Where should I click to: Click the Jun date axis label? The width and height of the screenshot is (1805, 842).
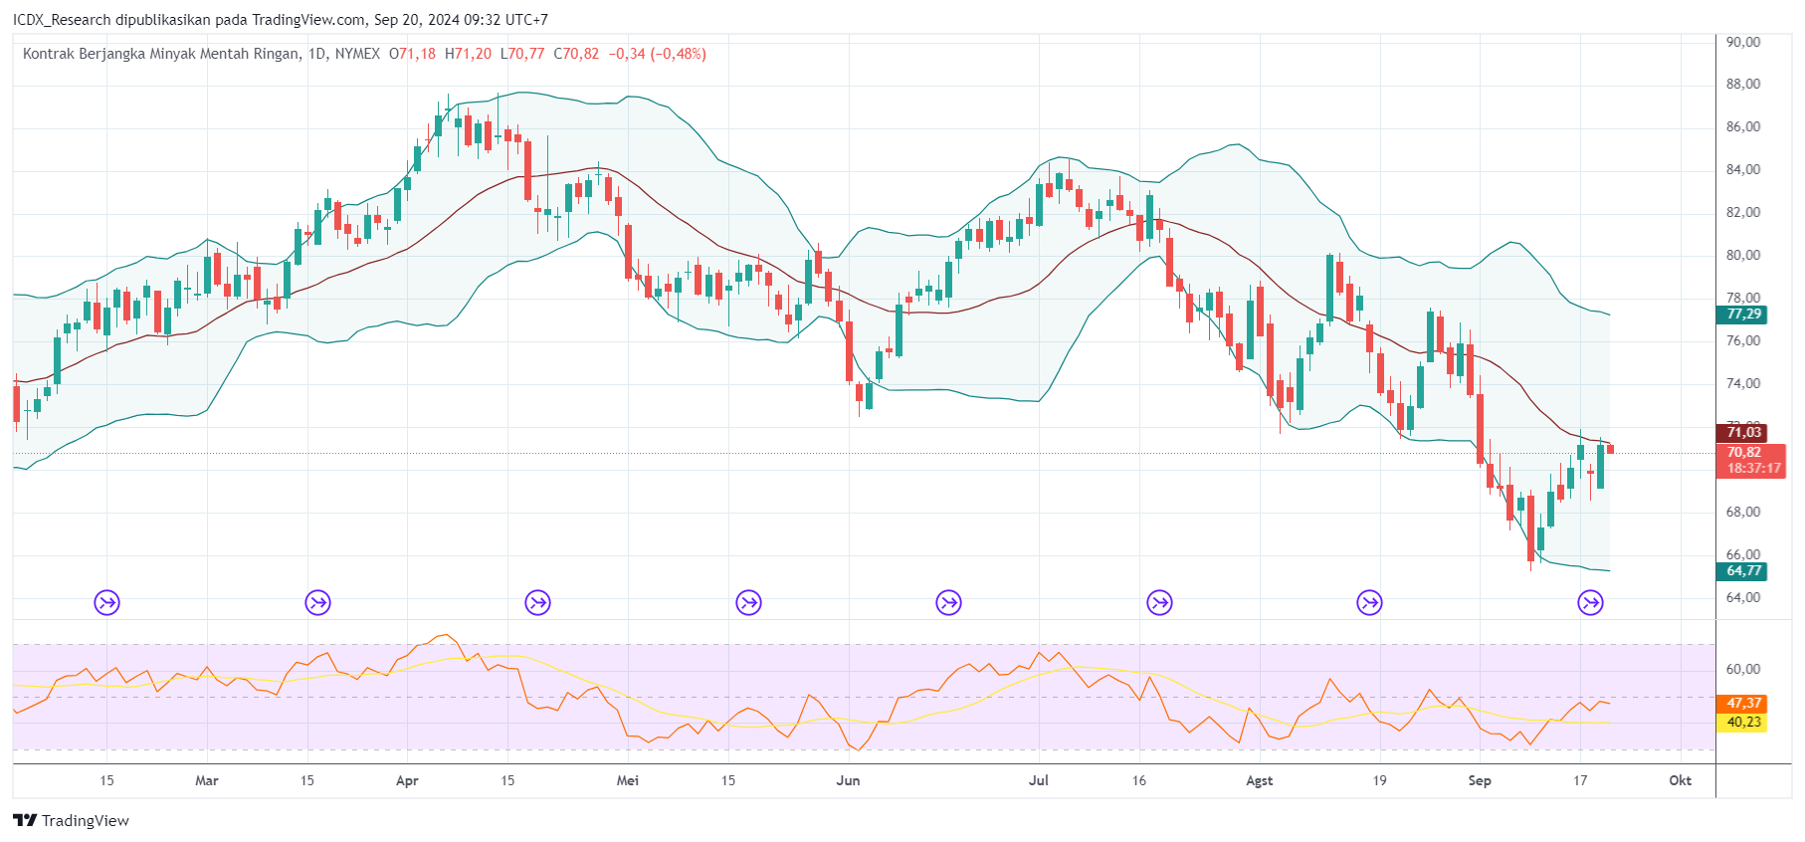[x=848, y=780]
